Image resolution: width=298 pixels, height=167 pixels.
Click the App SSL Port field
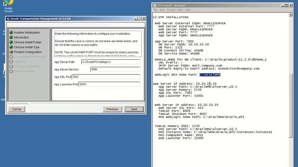106,77
